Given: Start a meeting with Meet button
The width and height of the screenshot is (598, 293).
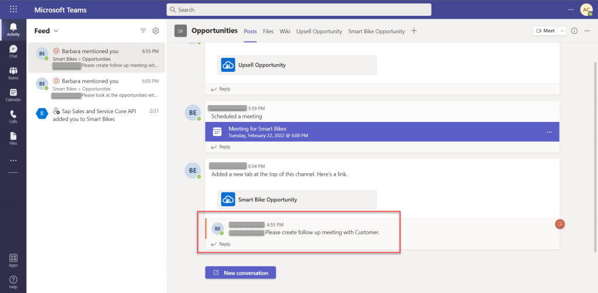Looking at the screenshot, I should [545, 31].
